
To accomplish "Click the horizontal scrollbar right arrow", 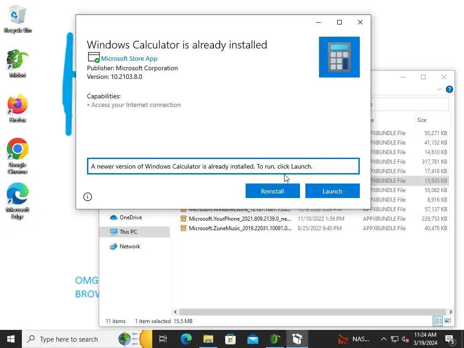I will pos(451,312).
